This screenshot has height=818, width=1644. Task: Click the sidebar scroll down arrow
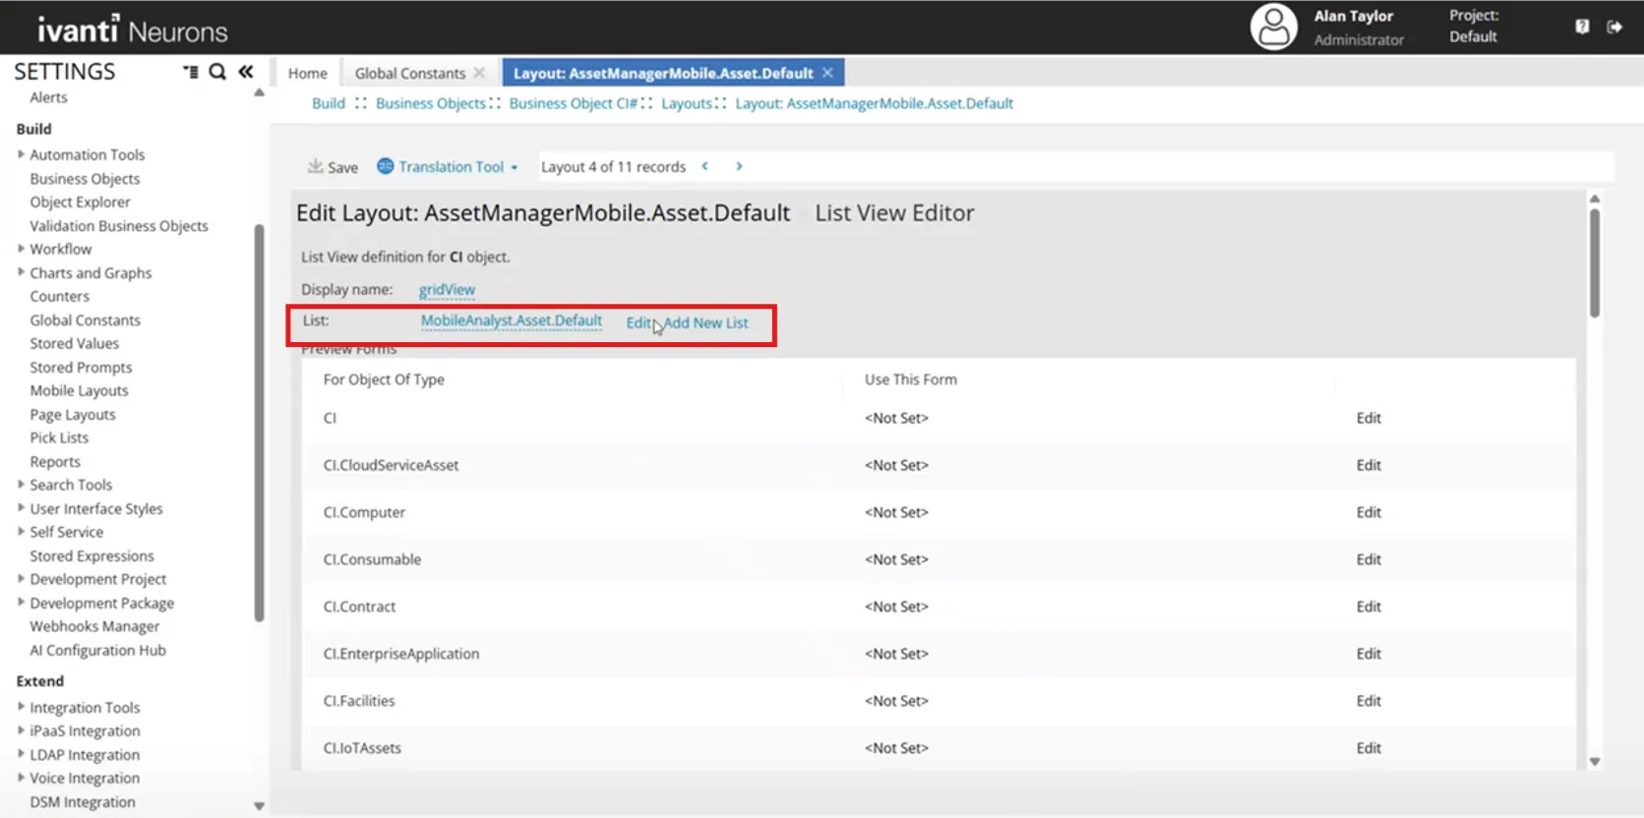point(259,806)
